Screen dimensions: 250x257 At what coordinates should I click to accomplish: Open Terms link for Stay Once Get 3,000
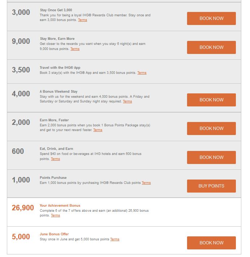point(82,20)
